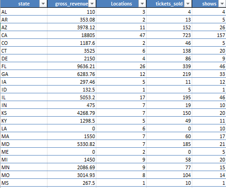
Task: Click gross revenue value 297.46
Action: (87, 82)
